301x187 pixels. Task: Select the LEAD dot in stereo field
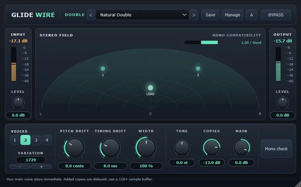[x=150, y=88]
